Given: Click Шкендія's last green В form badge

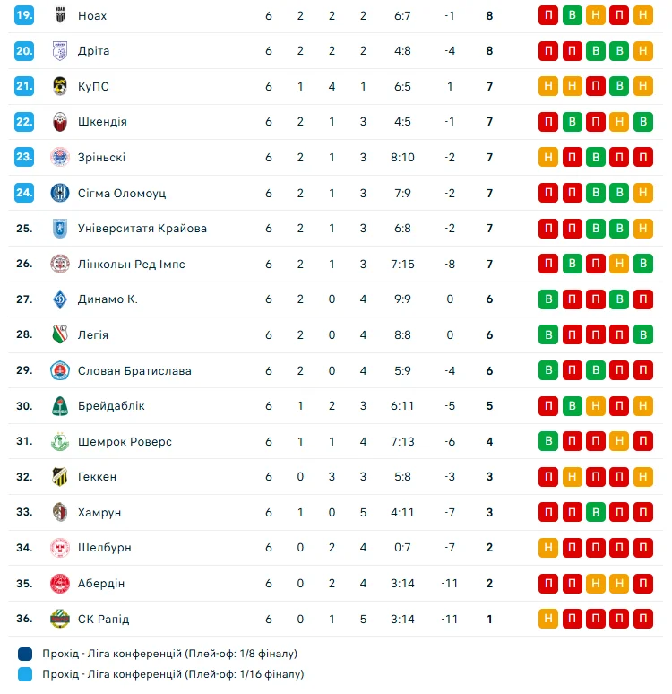Looking at the screenshot, I should (642, 122).
